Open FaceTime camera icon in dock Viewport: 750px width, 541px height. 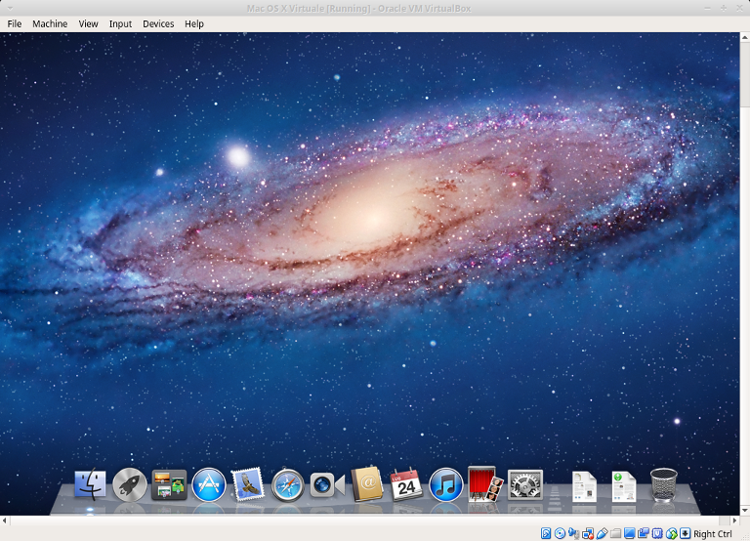[x=327, y=484]
